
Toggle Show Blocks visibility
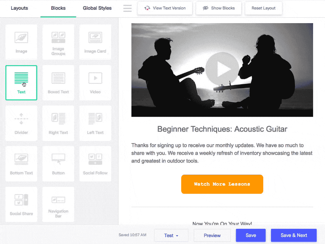coord(219,8)
